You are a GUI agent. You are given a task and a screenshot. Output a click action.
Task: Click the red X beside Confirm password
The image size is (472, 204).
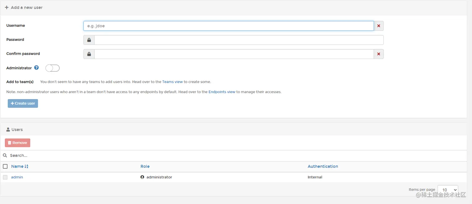[379, 54]
